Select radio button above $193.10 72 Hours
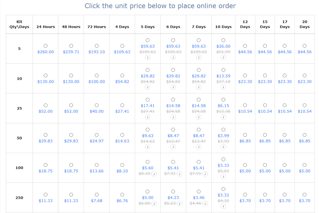 97,46
